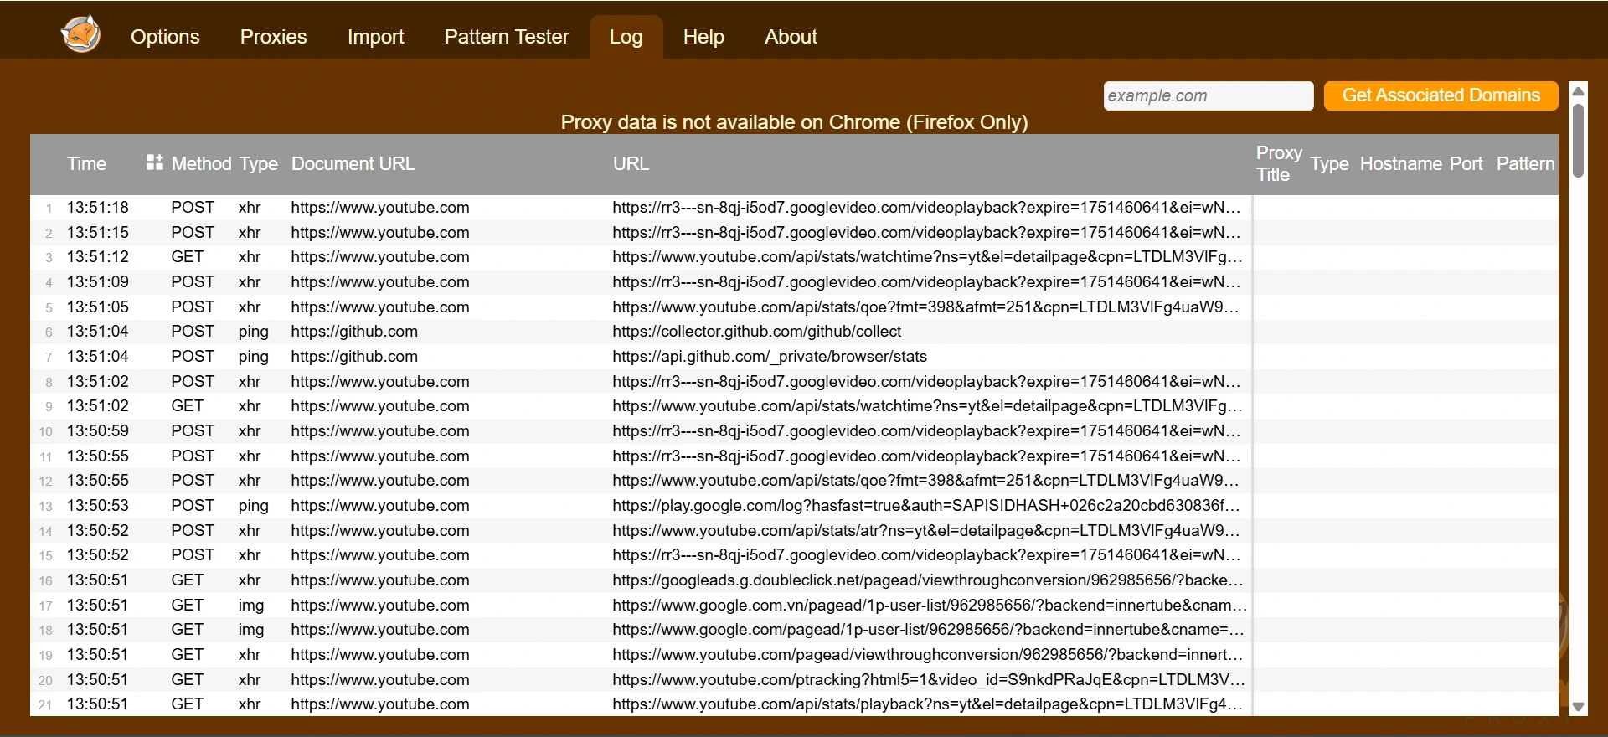Go to the Pattern Tester tab
The height and width of the screenshot is (737, 1608).
(506, 37)
